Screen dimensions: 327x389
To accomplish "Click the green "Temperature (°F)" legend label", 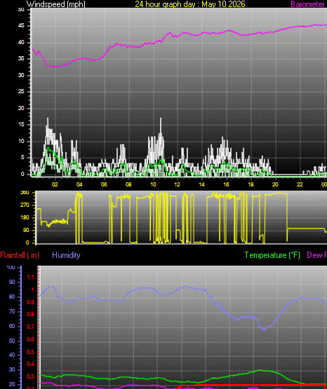I will 272,255.
